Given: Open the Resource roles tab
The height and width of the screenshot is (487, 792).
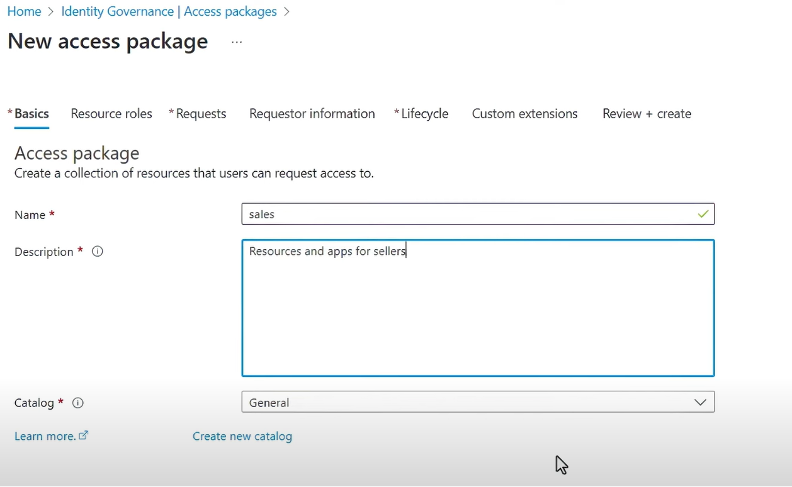Looking at the screenshot, I should coord(111,114).
